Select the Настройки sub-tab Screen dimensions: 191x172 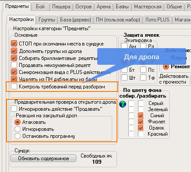pyautogui.click(x=21, y=19)
